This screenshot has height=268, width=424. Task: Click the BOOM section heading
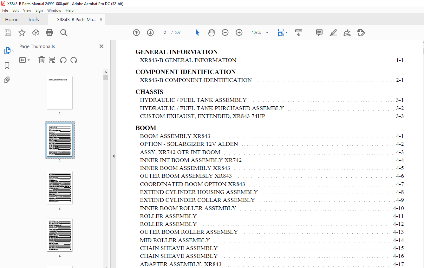tap(146, 128)
